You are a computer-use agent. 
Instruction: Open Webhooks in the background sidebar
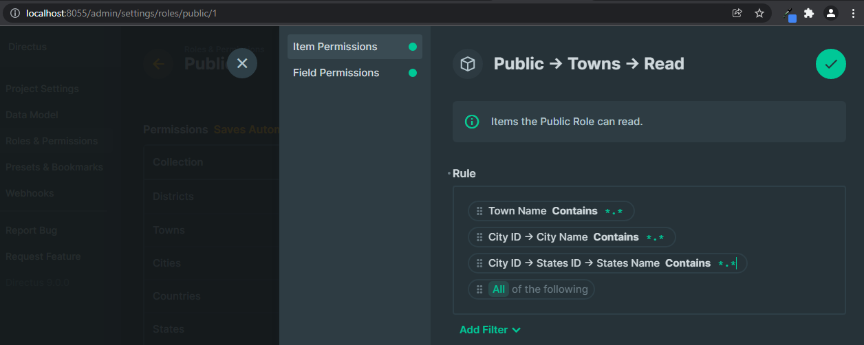(x=30, y=193)
